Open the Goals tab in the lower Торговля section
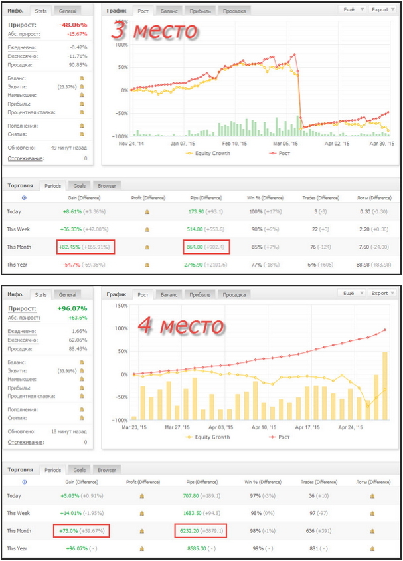 coord(79,470)
